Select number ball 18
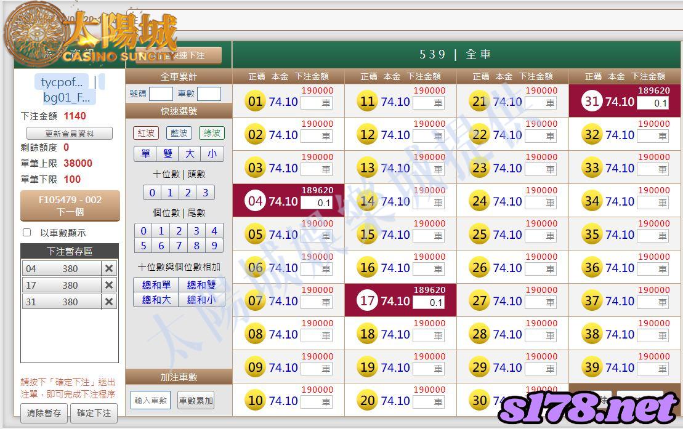The height and width of the screenshot is (429, 683). [367, 334]
